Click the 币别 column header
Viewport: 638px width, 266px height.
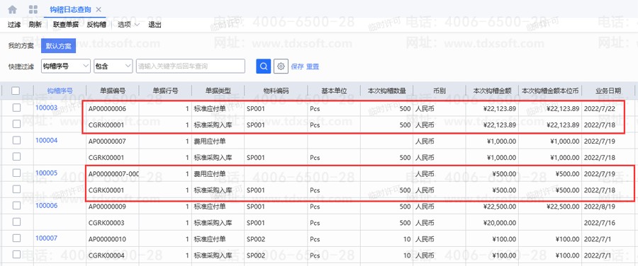440,91
